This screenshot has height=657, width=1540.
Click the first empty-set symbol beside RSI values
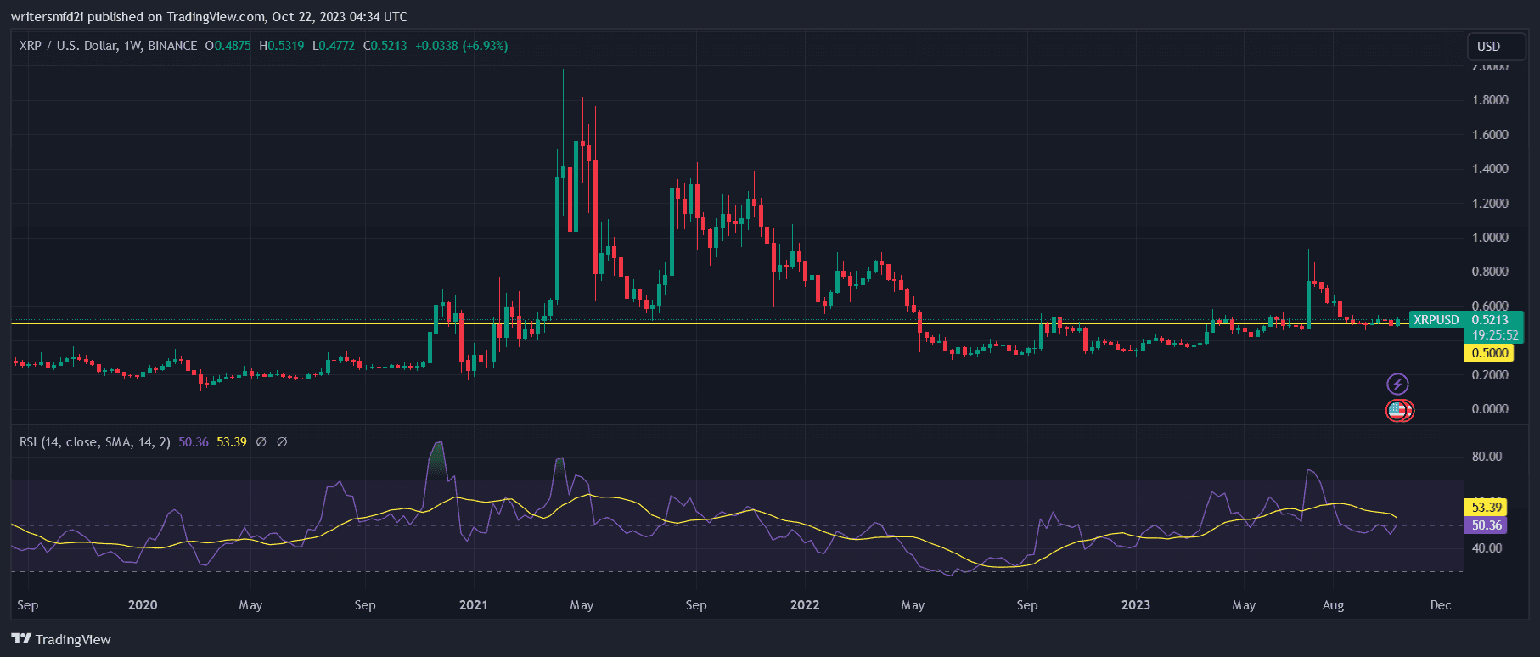[261, 442]
